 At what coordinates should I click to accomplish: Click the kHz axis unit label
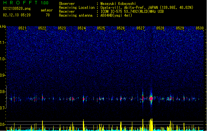click(x=3, y=27)
